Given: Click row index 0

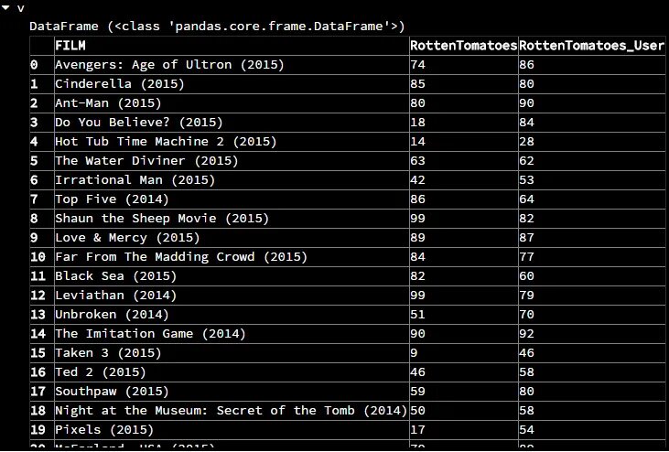Looking at the screenshot, I should tap(42, 65).
